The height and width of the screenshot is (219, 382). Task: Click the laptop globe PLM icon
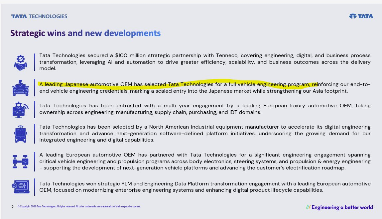point(21,187)
